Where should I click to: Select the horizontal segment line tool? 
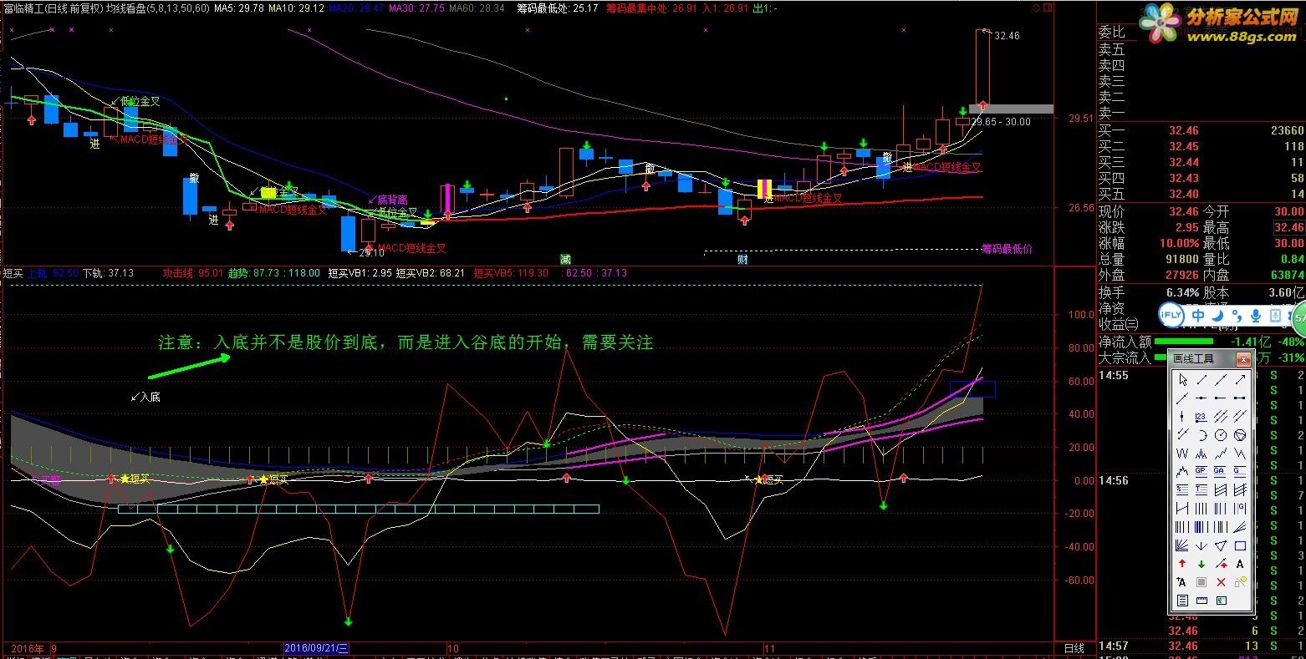(x=1240, y=398)
